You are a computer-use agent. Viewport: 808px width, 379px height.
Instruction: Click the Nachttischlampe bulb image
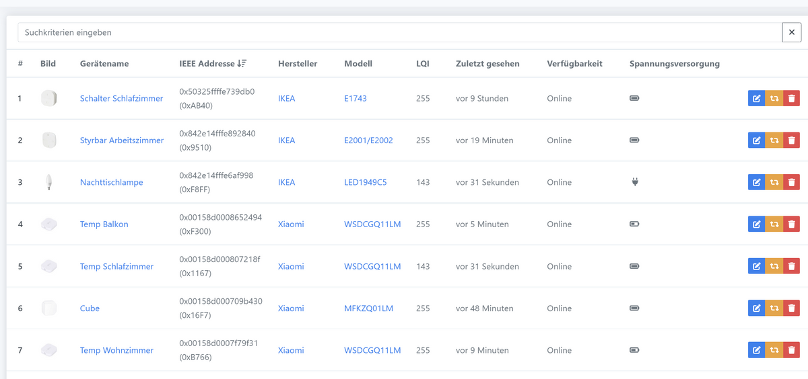(48, 182)
